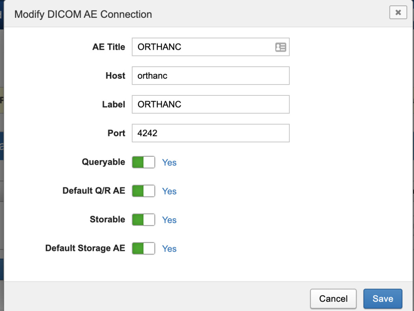414x311 pixels.
Task: Close the Modify DICOM AE Connection dialog
Action: point(398,12)
